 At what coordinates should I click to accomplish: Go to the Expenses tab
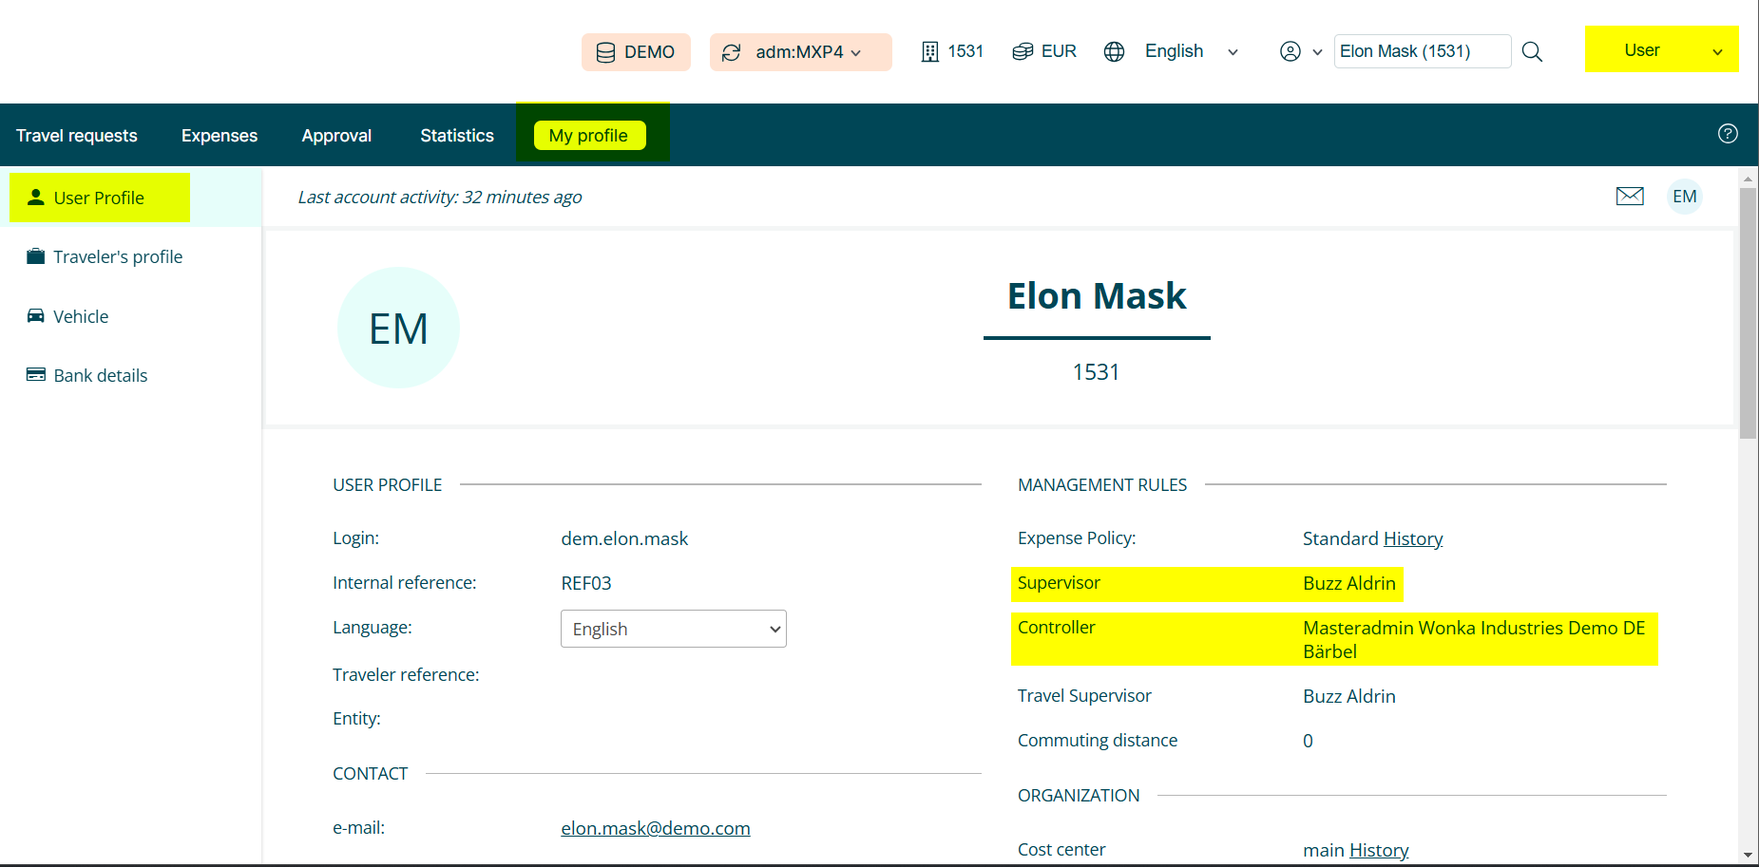tap(220, 136)
